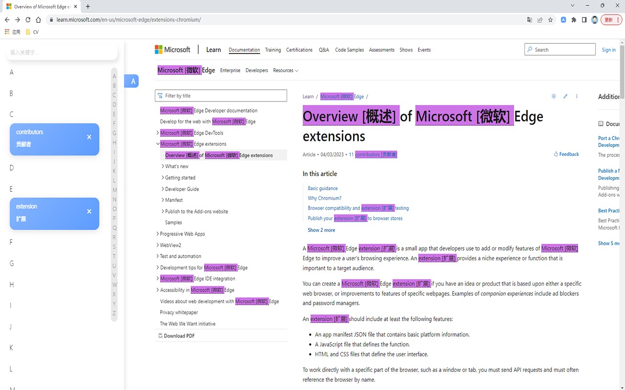Focus the keyword input field in sidebar
625x390 pixels.
click(62, 52)
